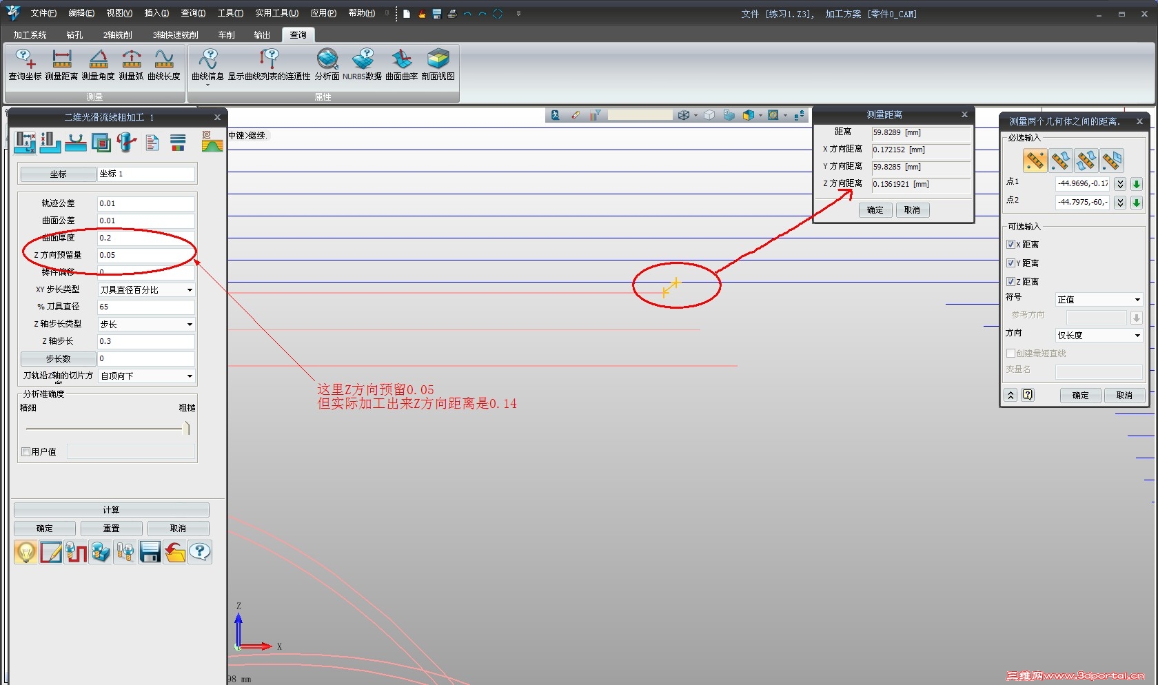Image resolution: width=1158 pixels, height=685 pixels.
Task: Select the point-to-point distance measurement mode
Action: [1035, 161]
